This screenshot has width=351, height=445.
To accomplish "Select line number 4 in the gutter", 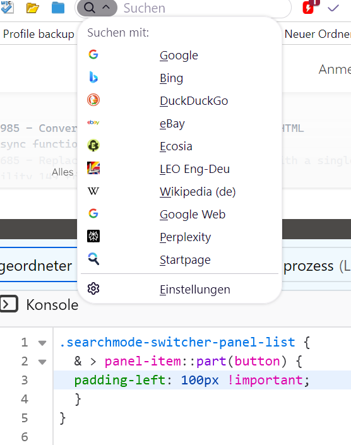I will (x=25, y=400).
